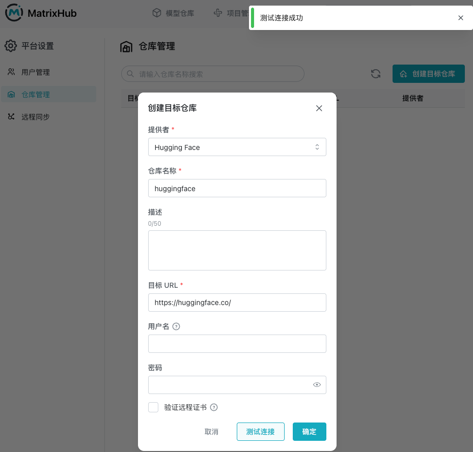Click the search magnifier icon
Image resolution: width=473 pixels, height=452 pixels.
point(130,74)
